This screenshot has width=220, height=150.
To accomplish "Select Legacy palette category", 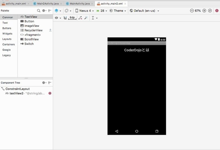I will [9, 55].
